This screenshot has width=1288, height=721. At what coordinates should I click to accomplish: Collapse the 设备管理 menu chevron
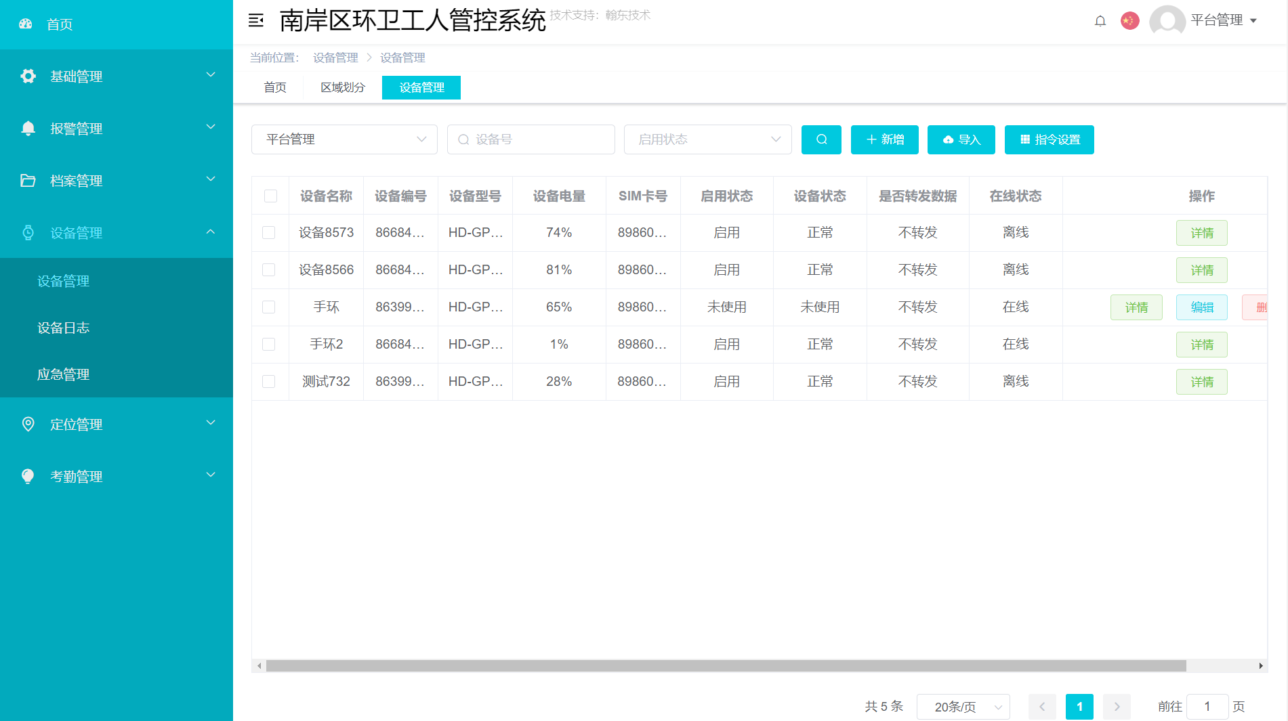coord(211,232)
